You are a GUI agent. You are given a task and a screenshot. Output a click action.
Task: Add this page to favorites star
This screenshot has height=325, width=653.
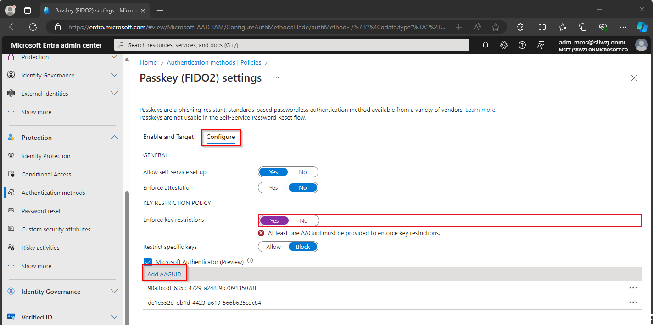coord(495,27)
